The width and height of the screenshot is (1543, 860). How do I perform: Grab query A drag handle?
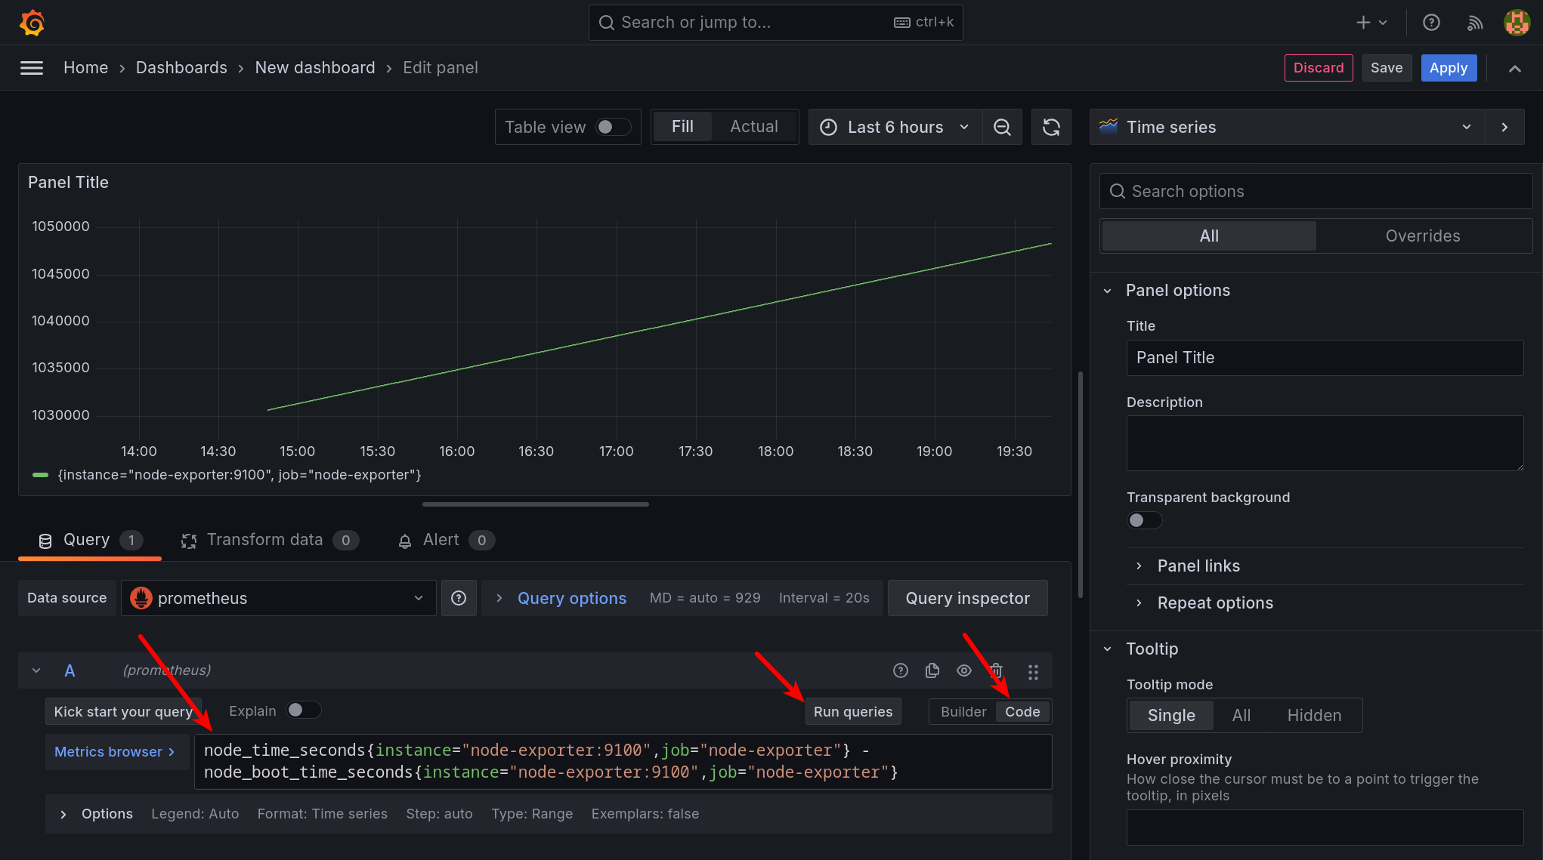click(1033, 671)
